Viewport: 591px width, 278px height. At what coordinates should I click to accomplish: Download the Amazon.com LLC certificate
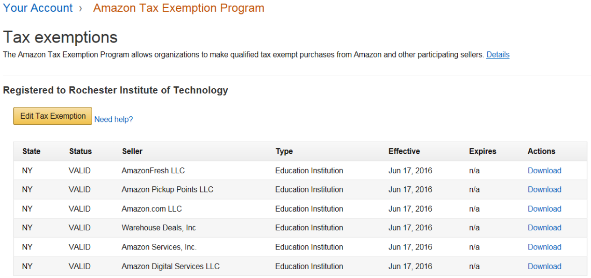[544, 208]
